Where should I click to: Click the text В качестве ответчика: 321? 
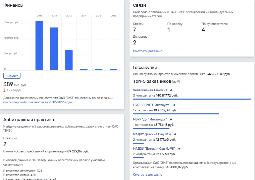22,171
